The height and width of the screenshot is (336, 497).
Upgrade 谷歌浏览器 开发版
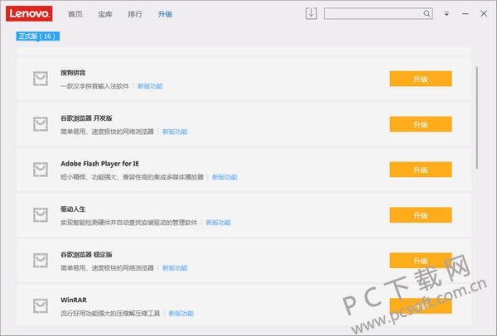click(x=421, y=124)
